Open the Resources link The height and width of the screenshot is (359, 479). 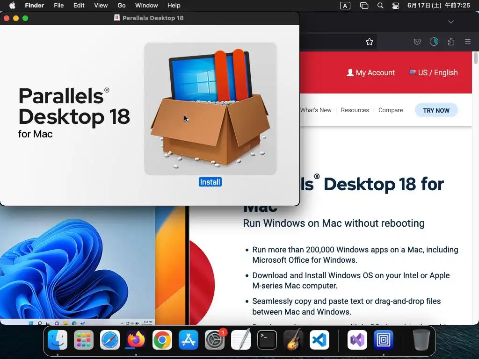(x=355, y=110)
